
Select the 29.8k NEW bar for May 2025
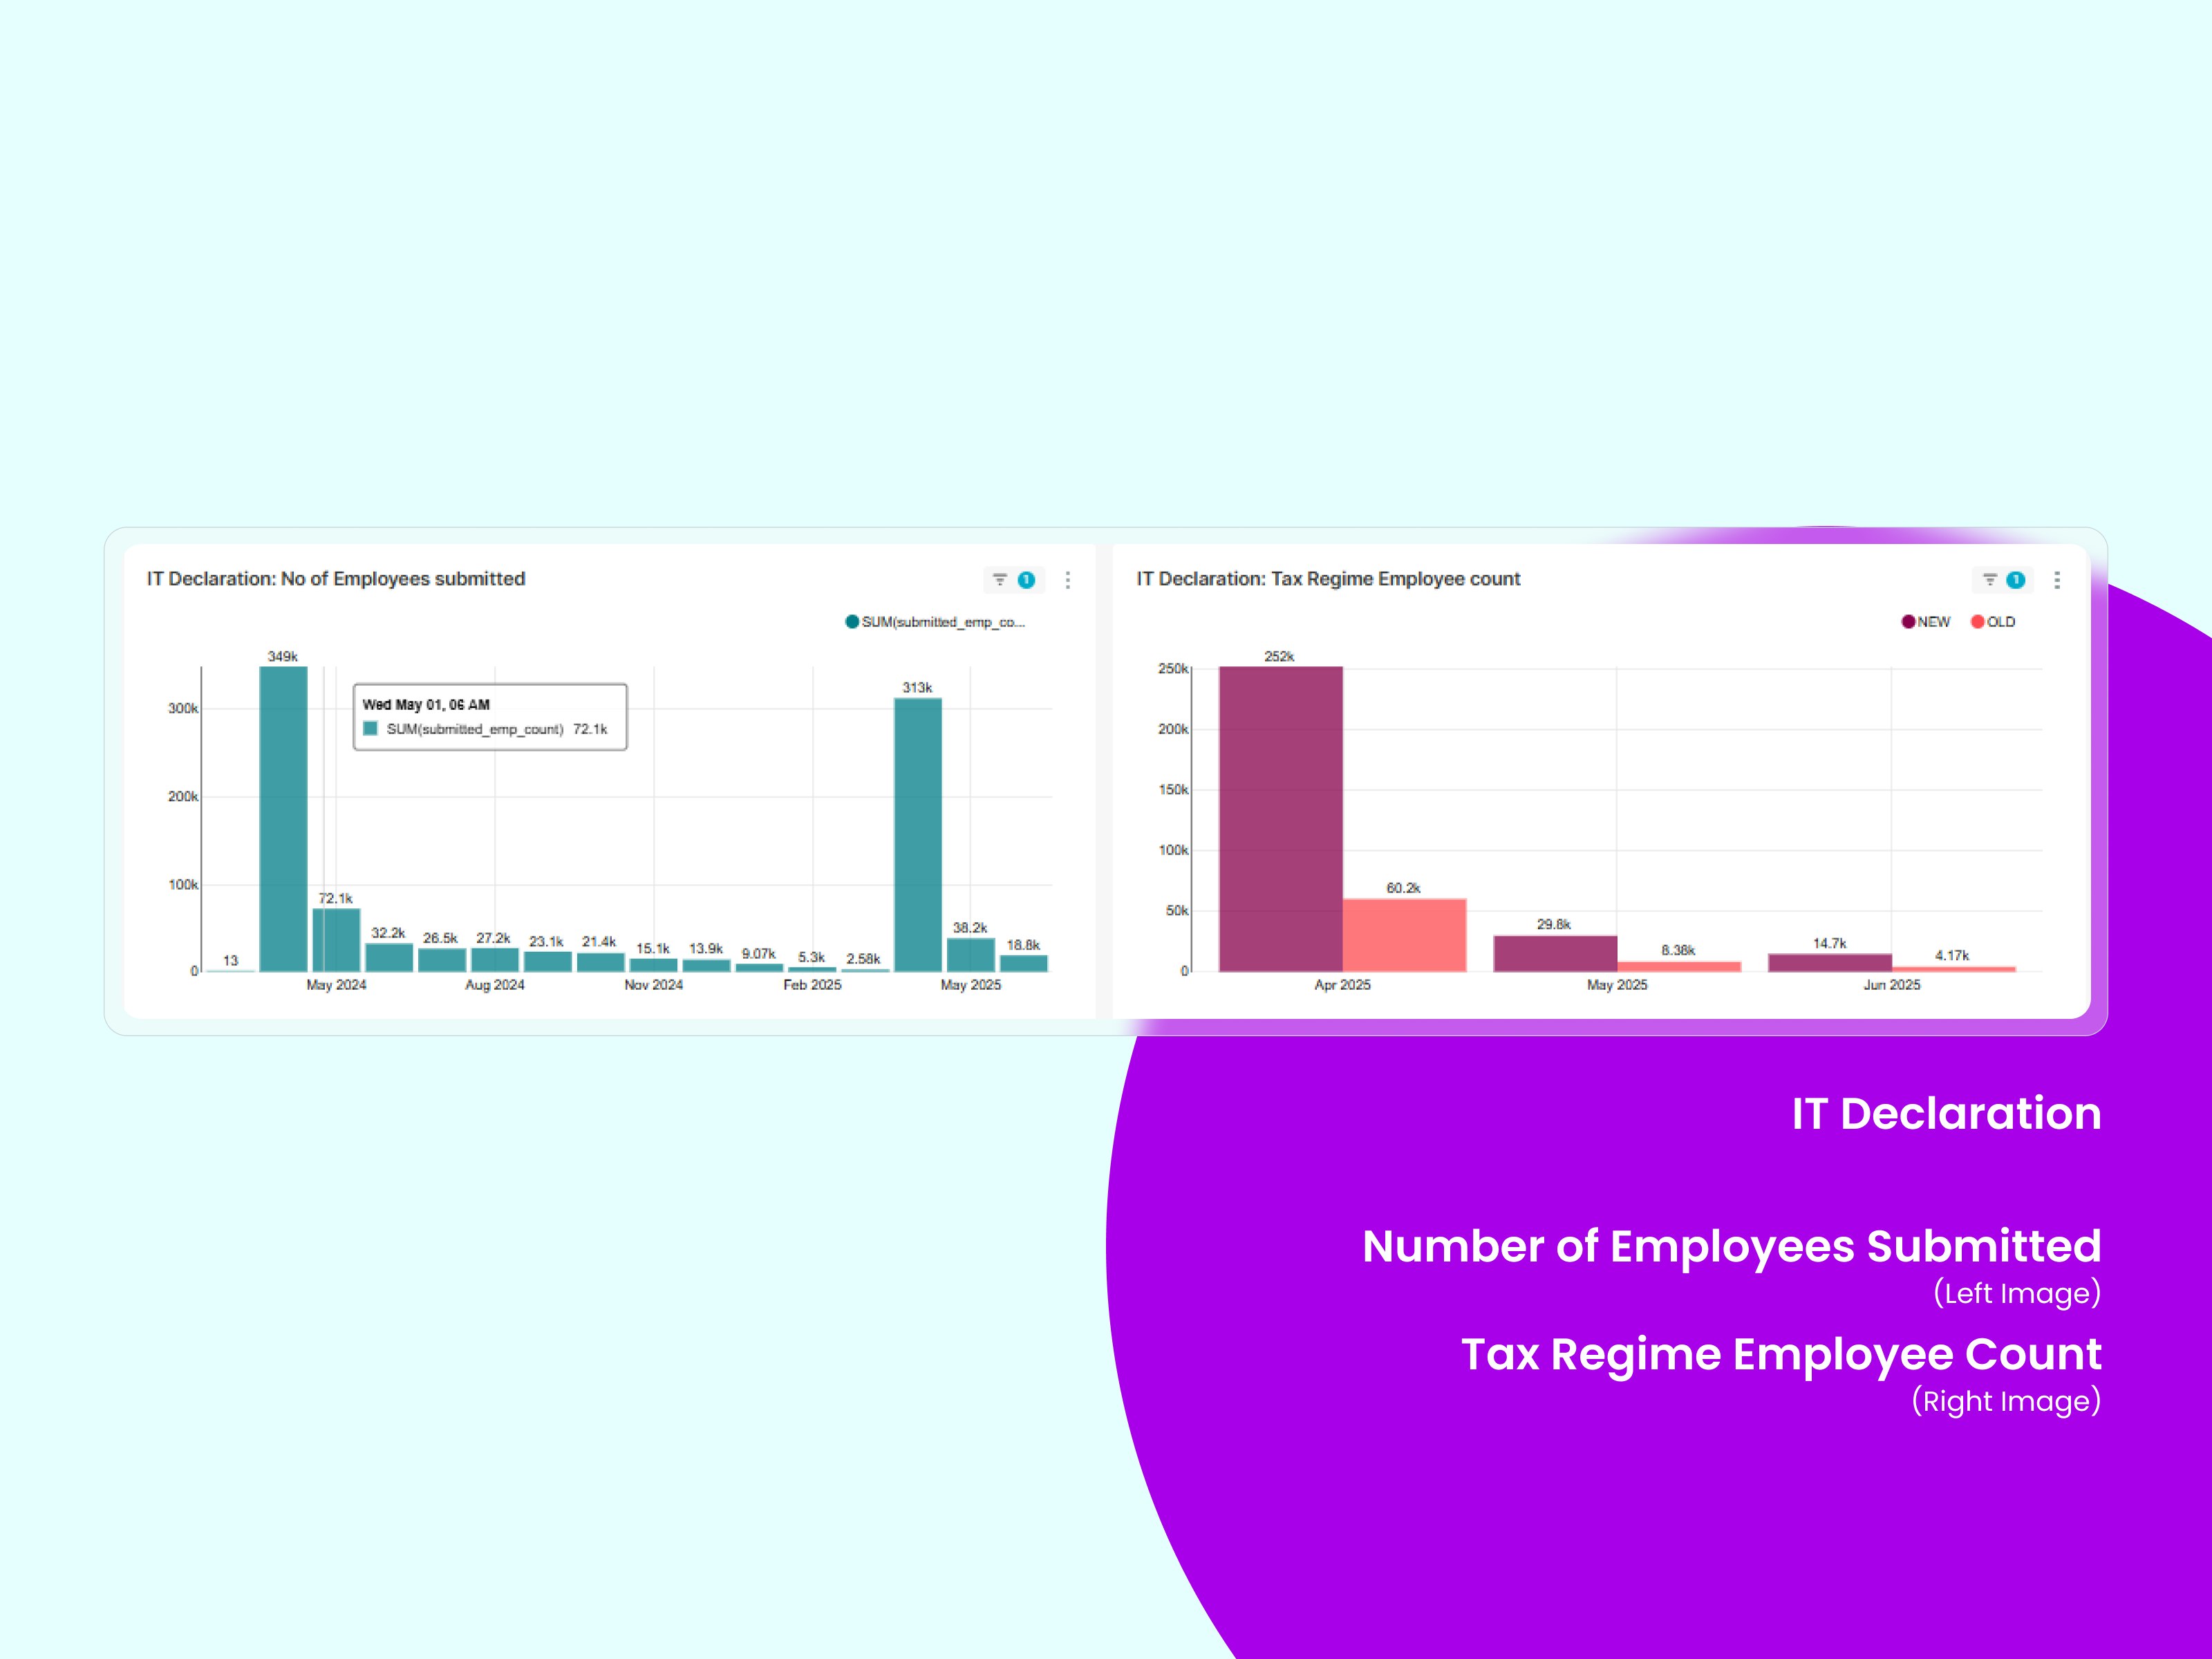1555,953
